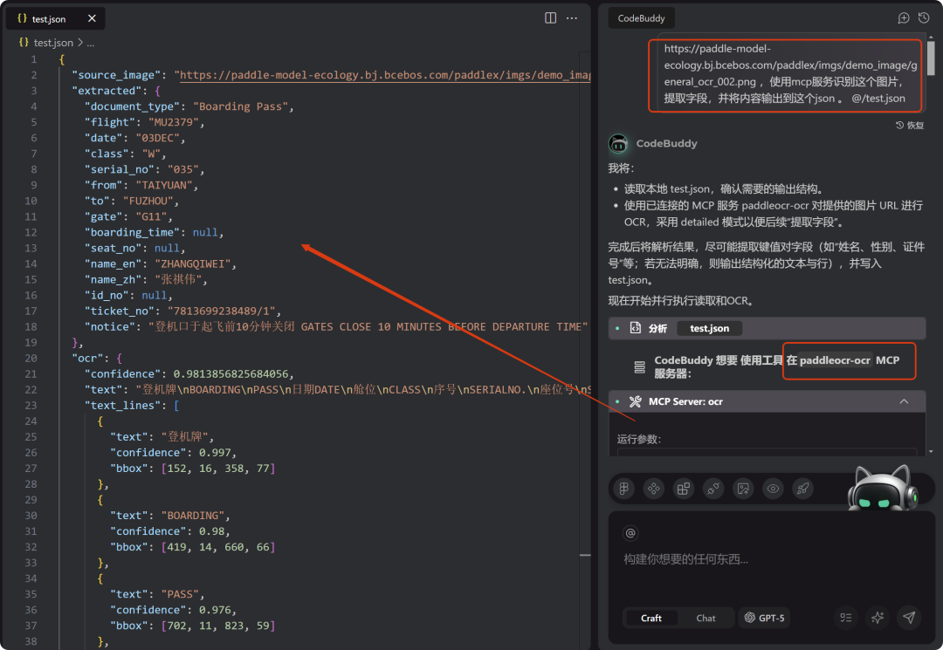943x650 pixels.
Task: Click the "BOARDING" text value on line 30
Action: coord(192,516)
